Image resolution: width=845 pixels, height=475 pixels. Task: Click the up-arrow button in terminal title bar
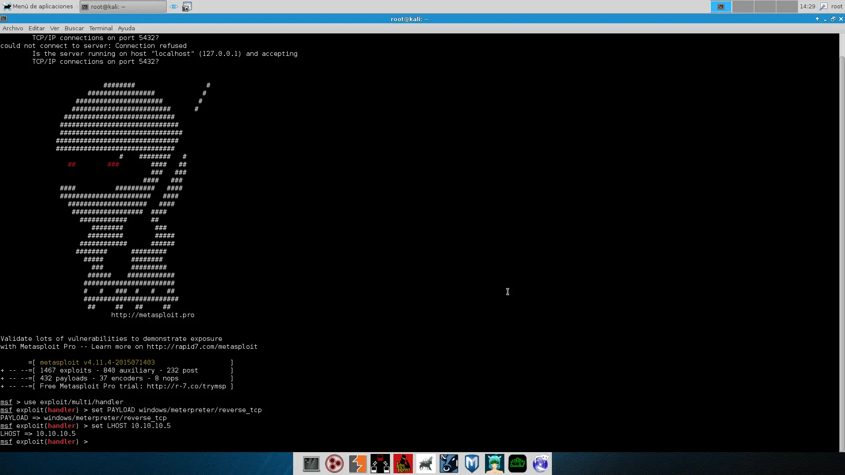point(817,19)
